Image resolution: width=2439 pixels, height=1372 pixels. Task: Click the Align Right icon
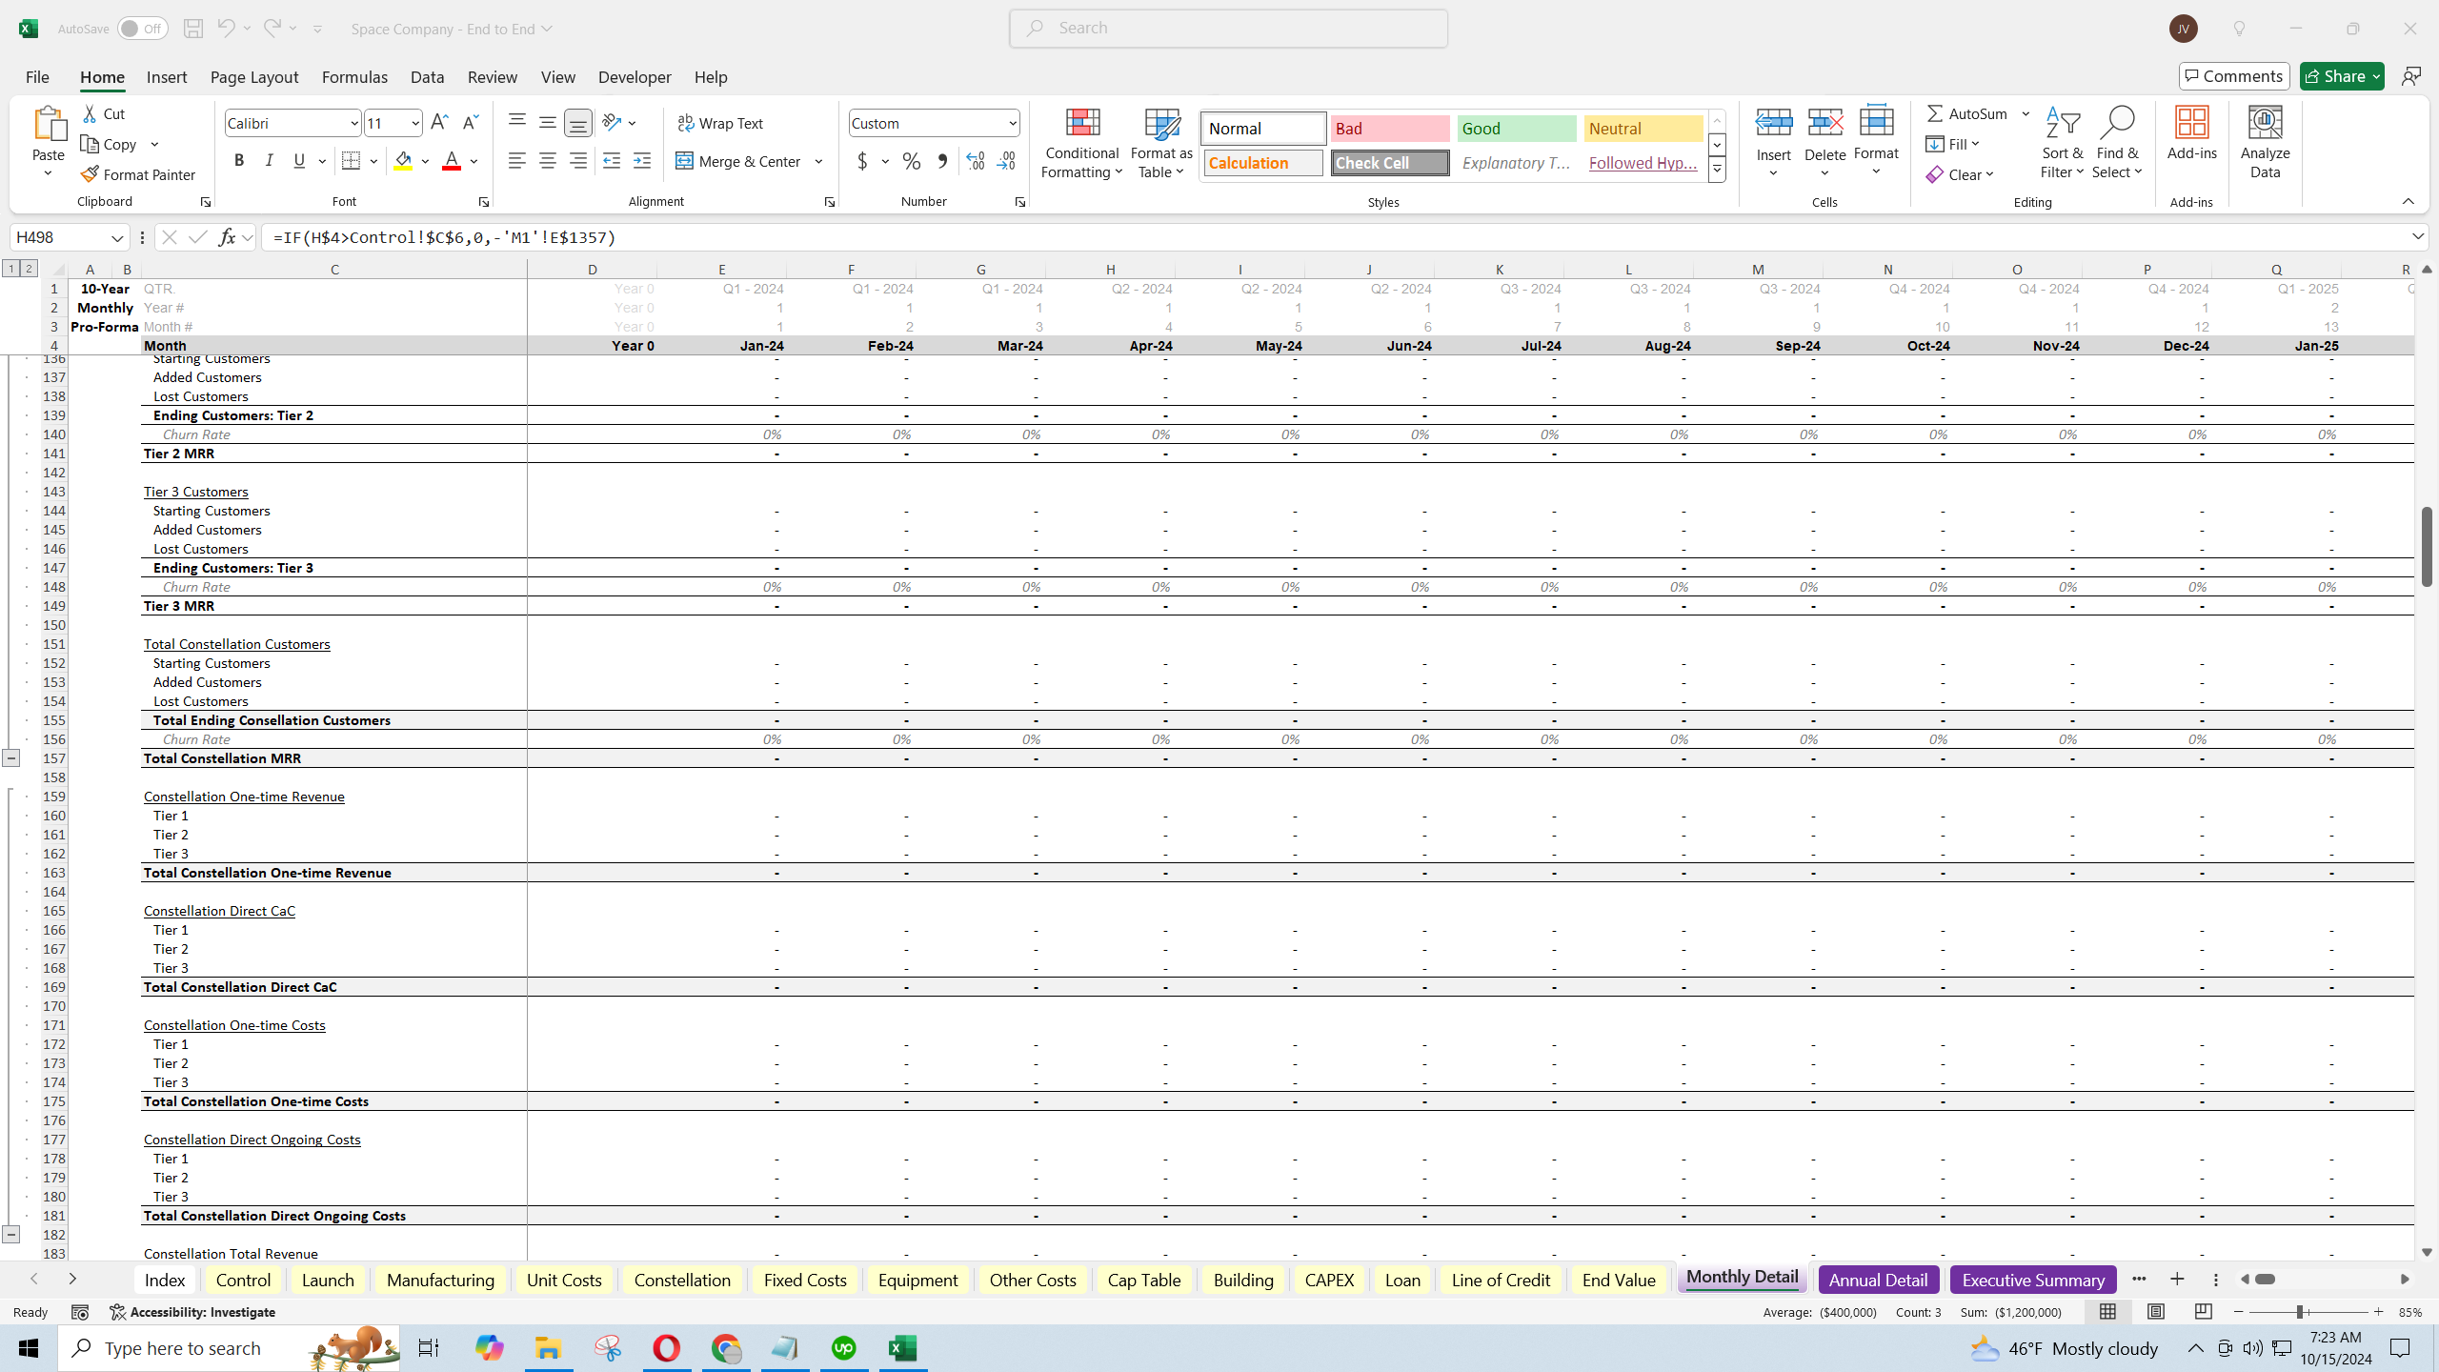point(578,161)
